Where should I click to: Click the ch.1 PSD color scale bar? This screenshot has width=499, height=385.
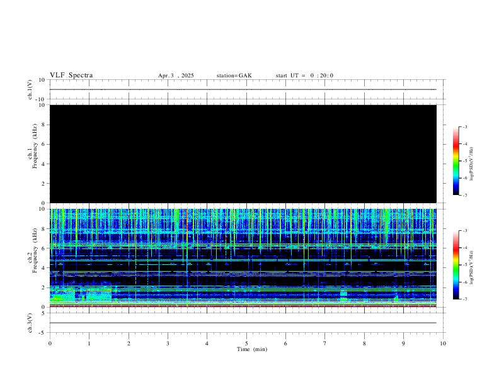456,161
